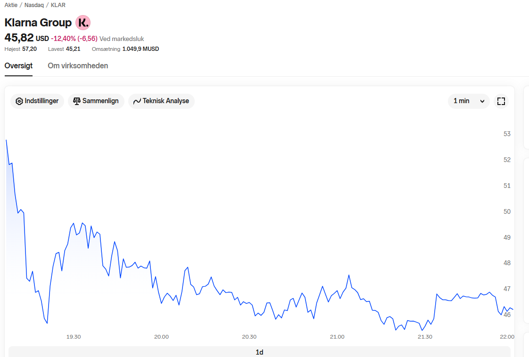Screen dimensions: 529x357
Task: Click the Klarna Group heading
Action: (38, 23)
